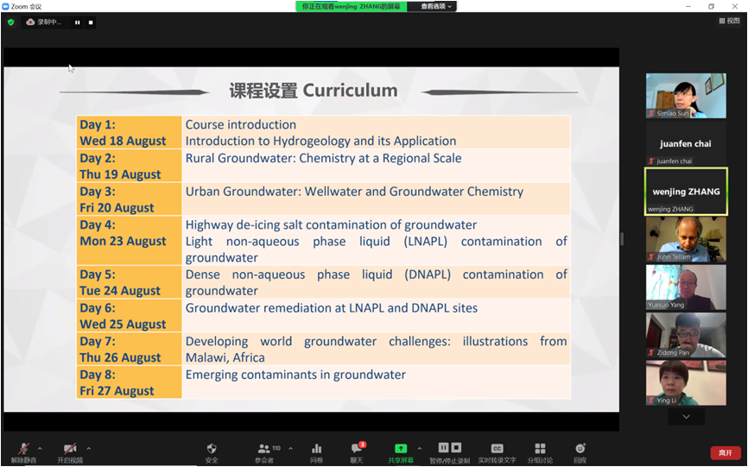This screenshot has height=467, width=748.
Task: Start video with camera toggle (开启视频)
Action: 70,451
